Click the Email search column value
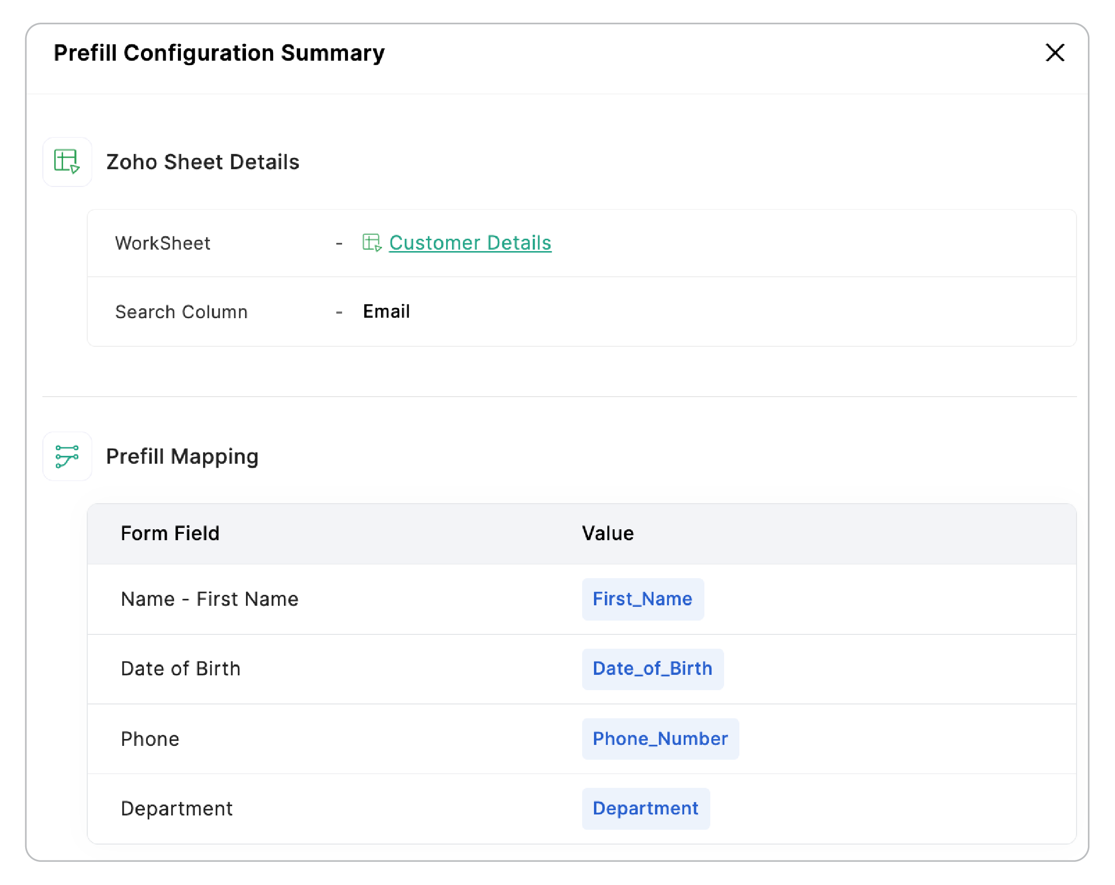Image resolution: width=1115 pixels, height=885 pixels. click(x=386, y=312)
